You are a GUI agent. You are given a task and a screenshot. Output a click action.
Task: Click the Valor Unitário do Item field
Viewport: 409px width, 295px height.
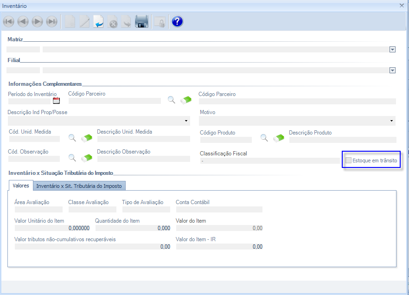52,228
